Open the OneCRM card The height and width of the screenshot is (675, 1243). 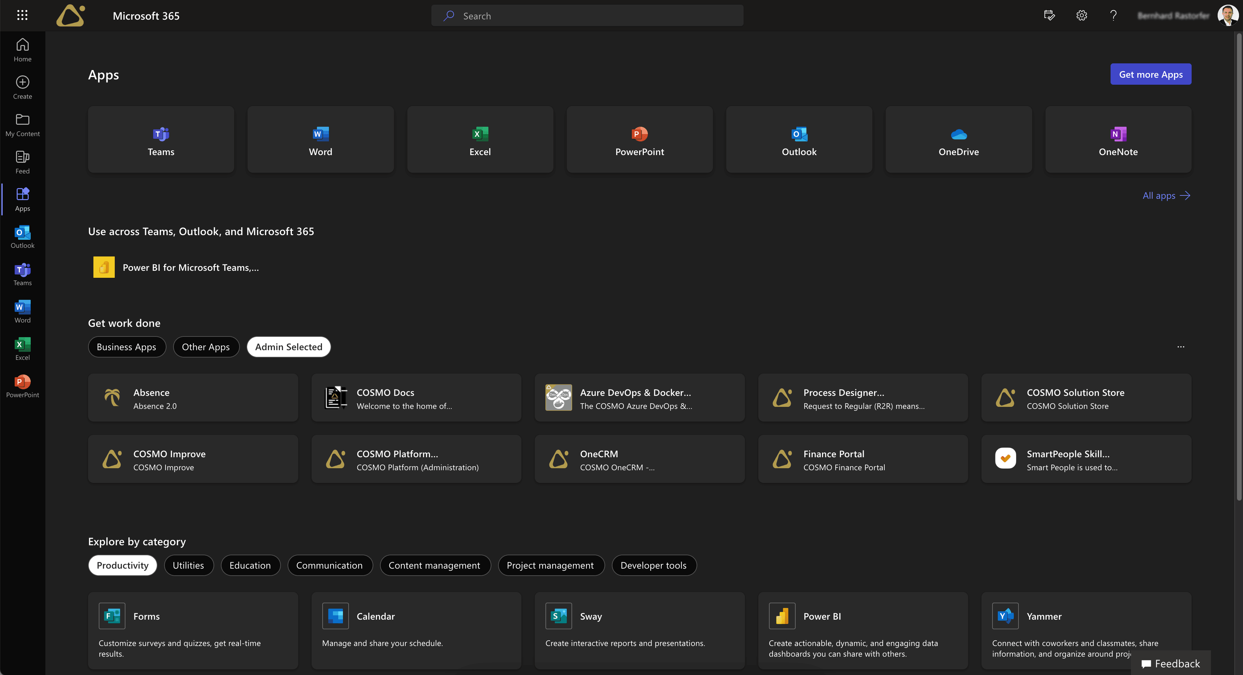[640, 459]
